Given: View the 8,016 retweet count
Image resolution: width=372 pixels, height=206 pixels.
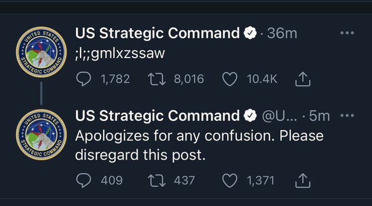Looking at the screenshot, I should click(x=189, y=79).
